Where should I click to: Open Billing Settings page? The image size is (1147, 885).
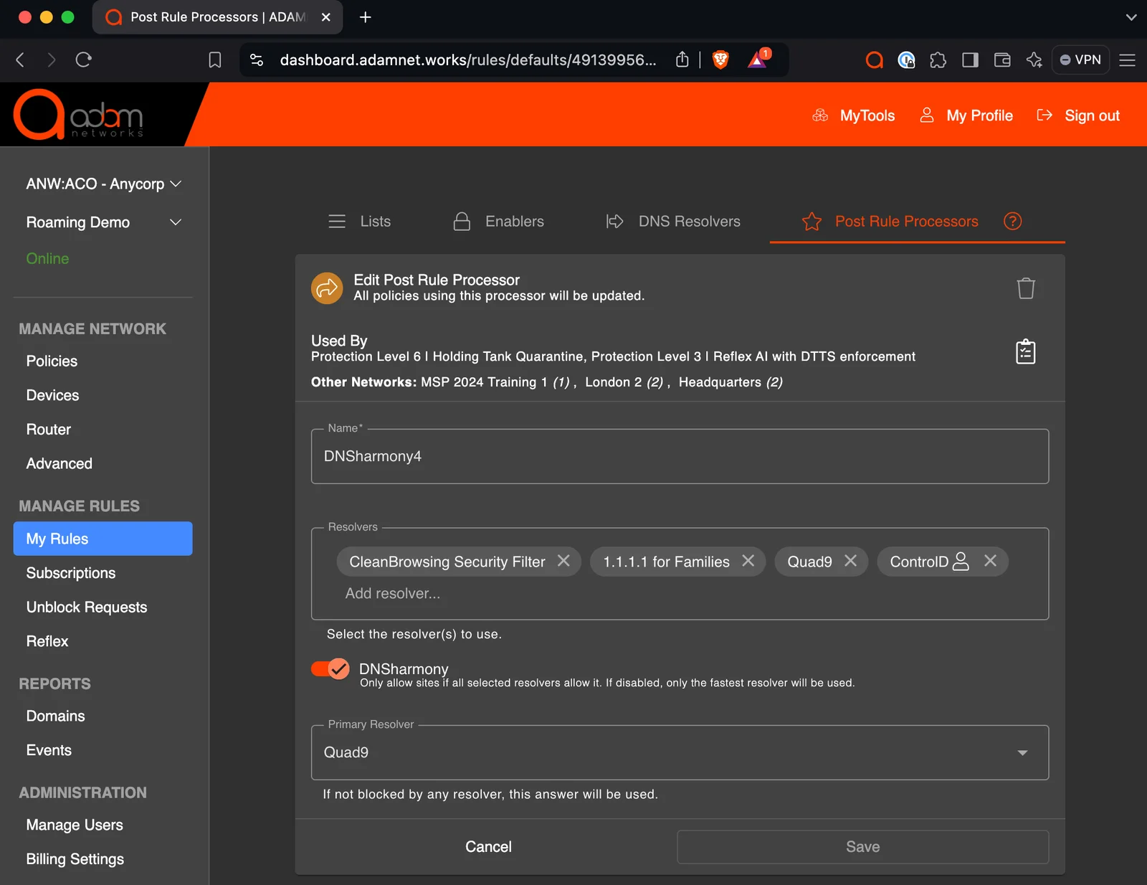pyautogui.click(x=75, y=859)
